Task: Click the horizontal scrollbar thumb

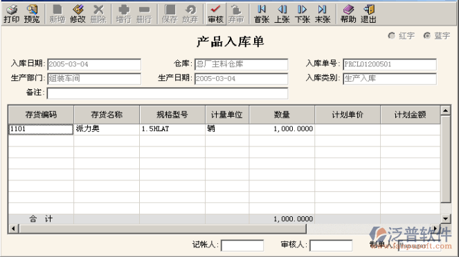Action: 163,229
